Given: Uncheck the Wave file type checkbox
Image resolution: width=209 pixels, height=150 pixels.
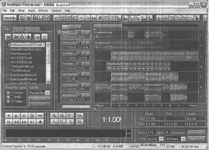Looking at the screenshot, I should pos(8,93).
